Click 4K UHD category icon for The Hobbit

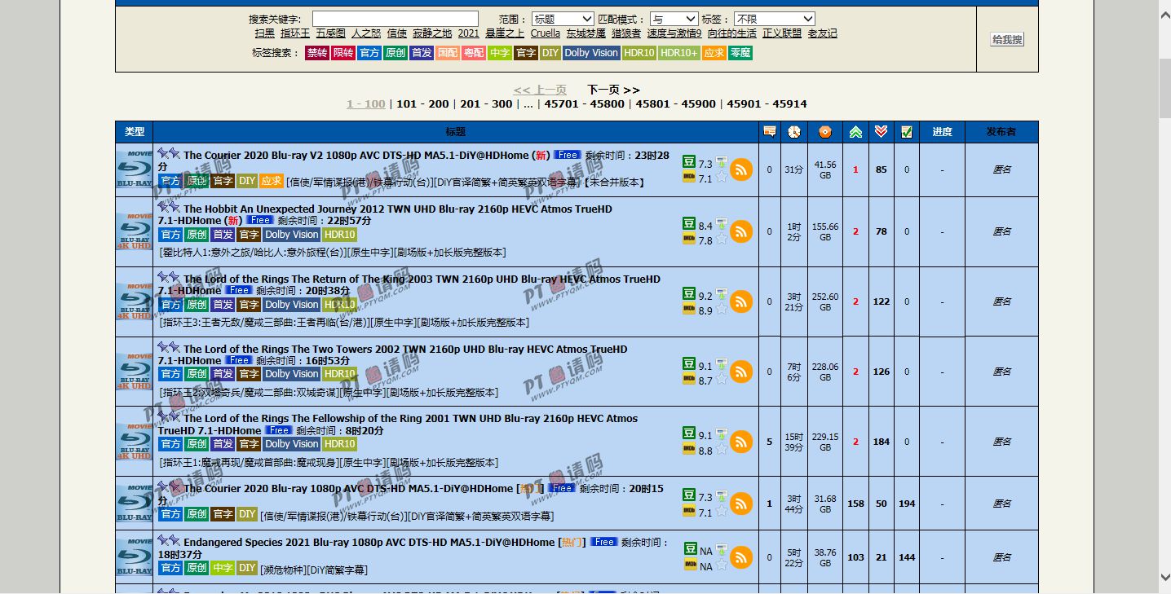pos(134,231)
